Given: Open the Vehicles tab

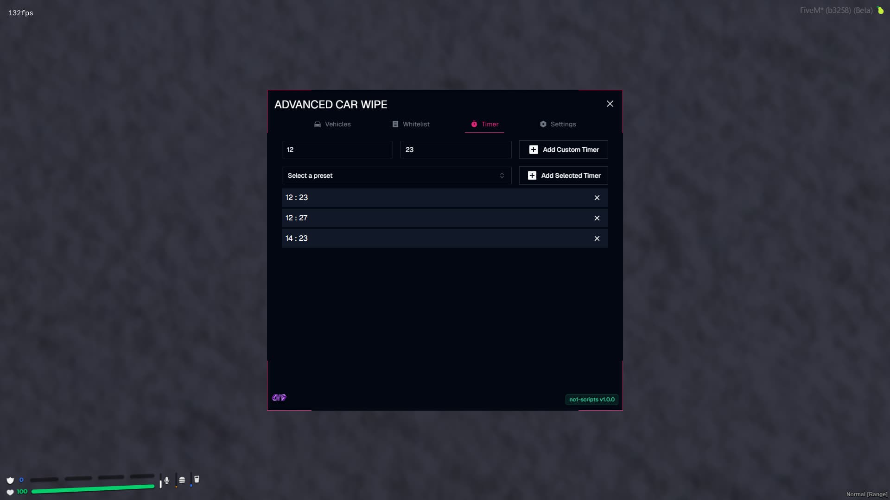Looking at the screenshot, I should (332, 124).
